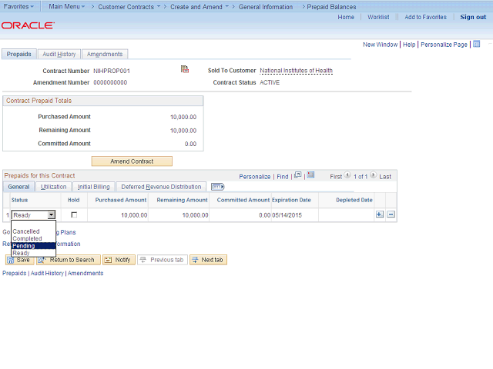Click the Notify button
Image resolution: width=493 pixels, height=369 pixels.
tap(119, 260)
